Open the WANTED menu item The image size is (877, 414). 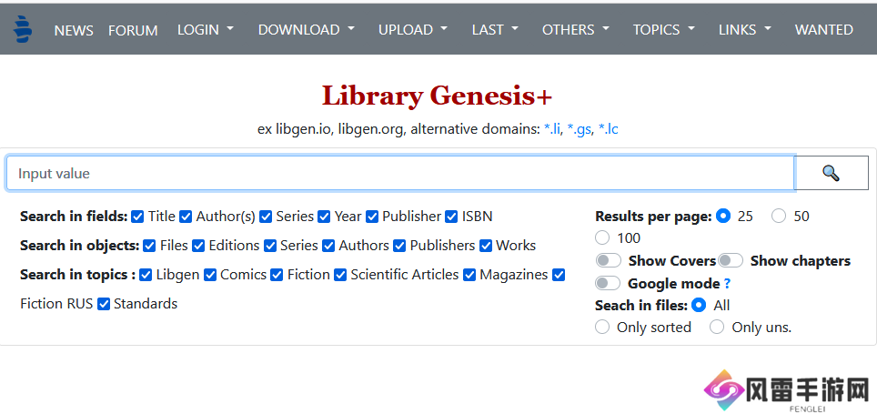(x=824, y=30)
